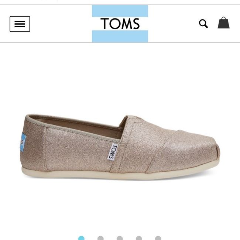Show the fifth product photo via dot
This screenshot has width=240, height=240.
(158, 238)
